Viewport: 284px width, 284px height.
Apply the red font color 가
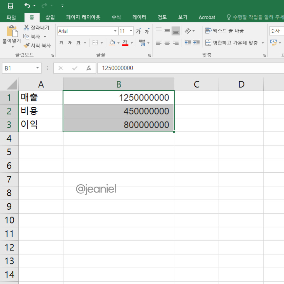coord(125,43)
